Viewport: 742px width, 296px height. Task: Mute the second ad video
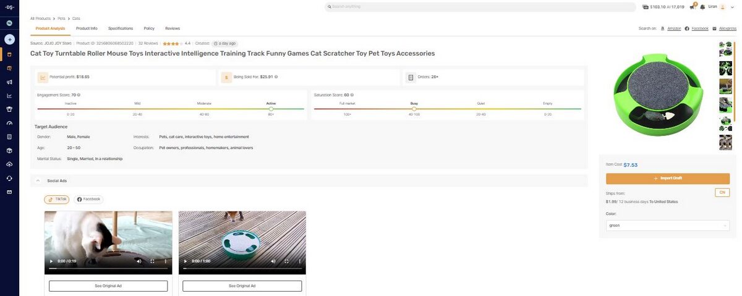272,261
